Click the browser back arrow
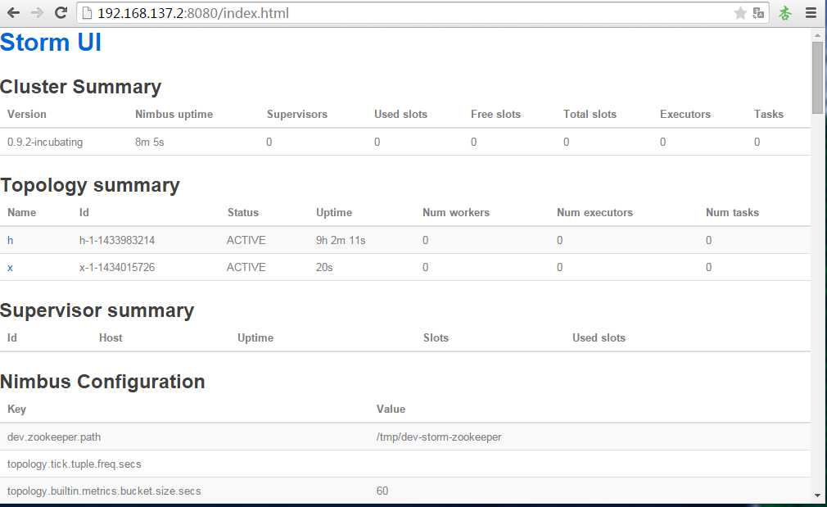Viewport: 827px width, 507px height. pyautogui.click(x=13, y=13)
